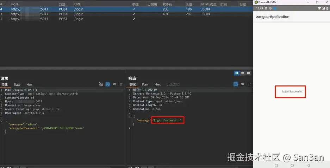The width and height of the screenshot is (330, 168).
Task: Tap Android home circle button
Action: 292,165
